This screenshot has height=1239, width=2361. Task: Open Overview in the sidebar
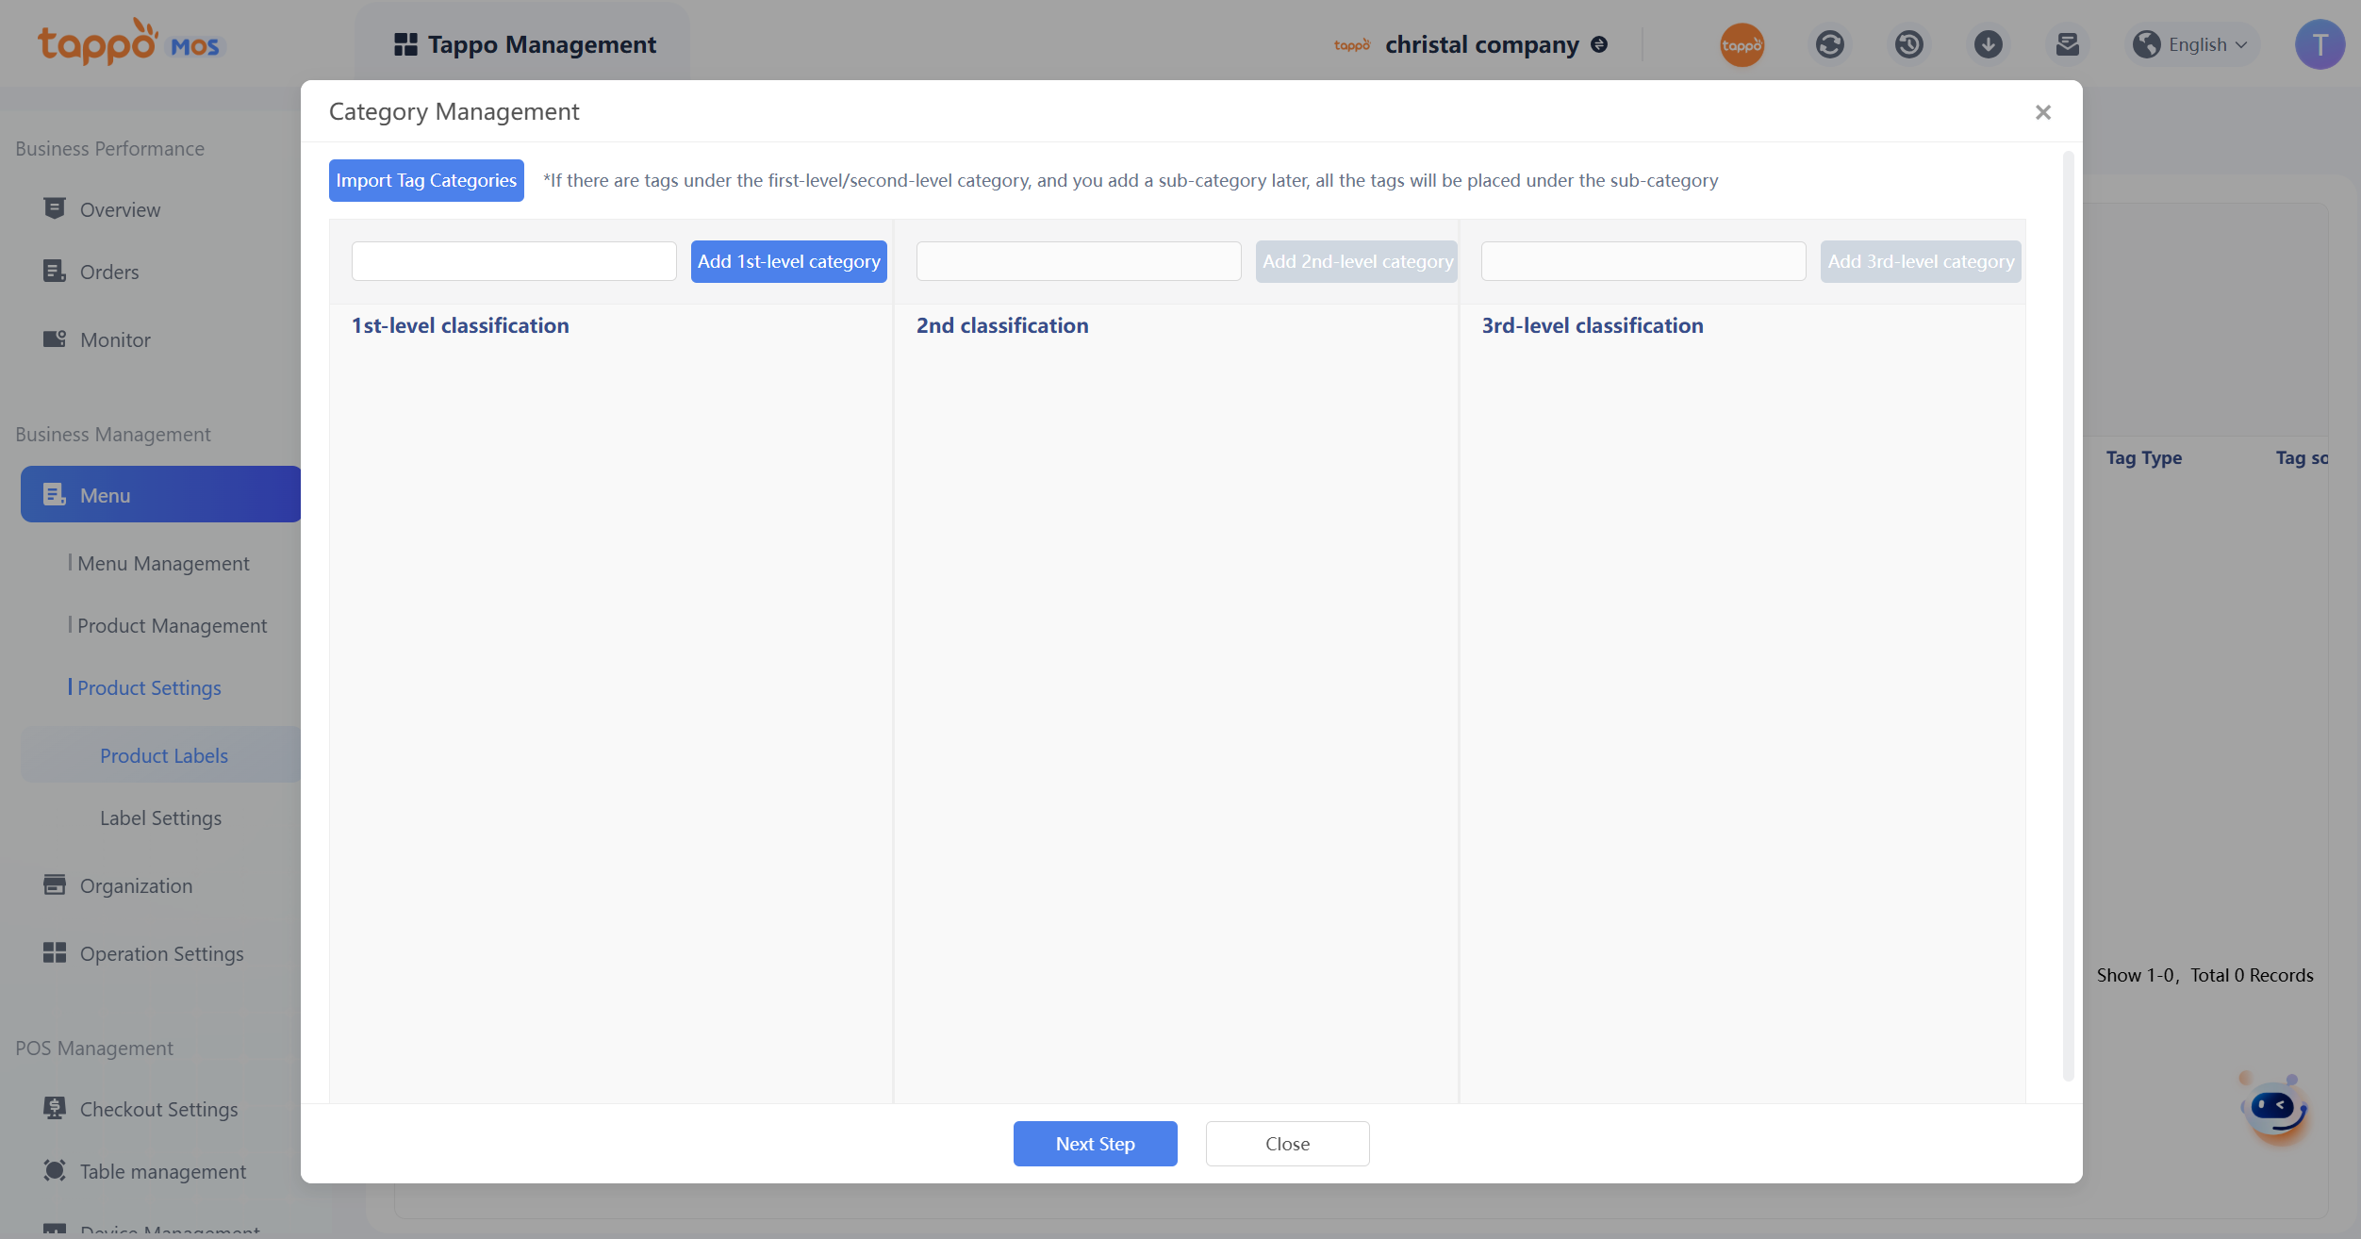point(120,209)
